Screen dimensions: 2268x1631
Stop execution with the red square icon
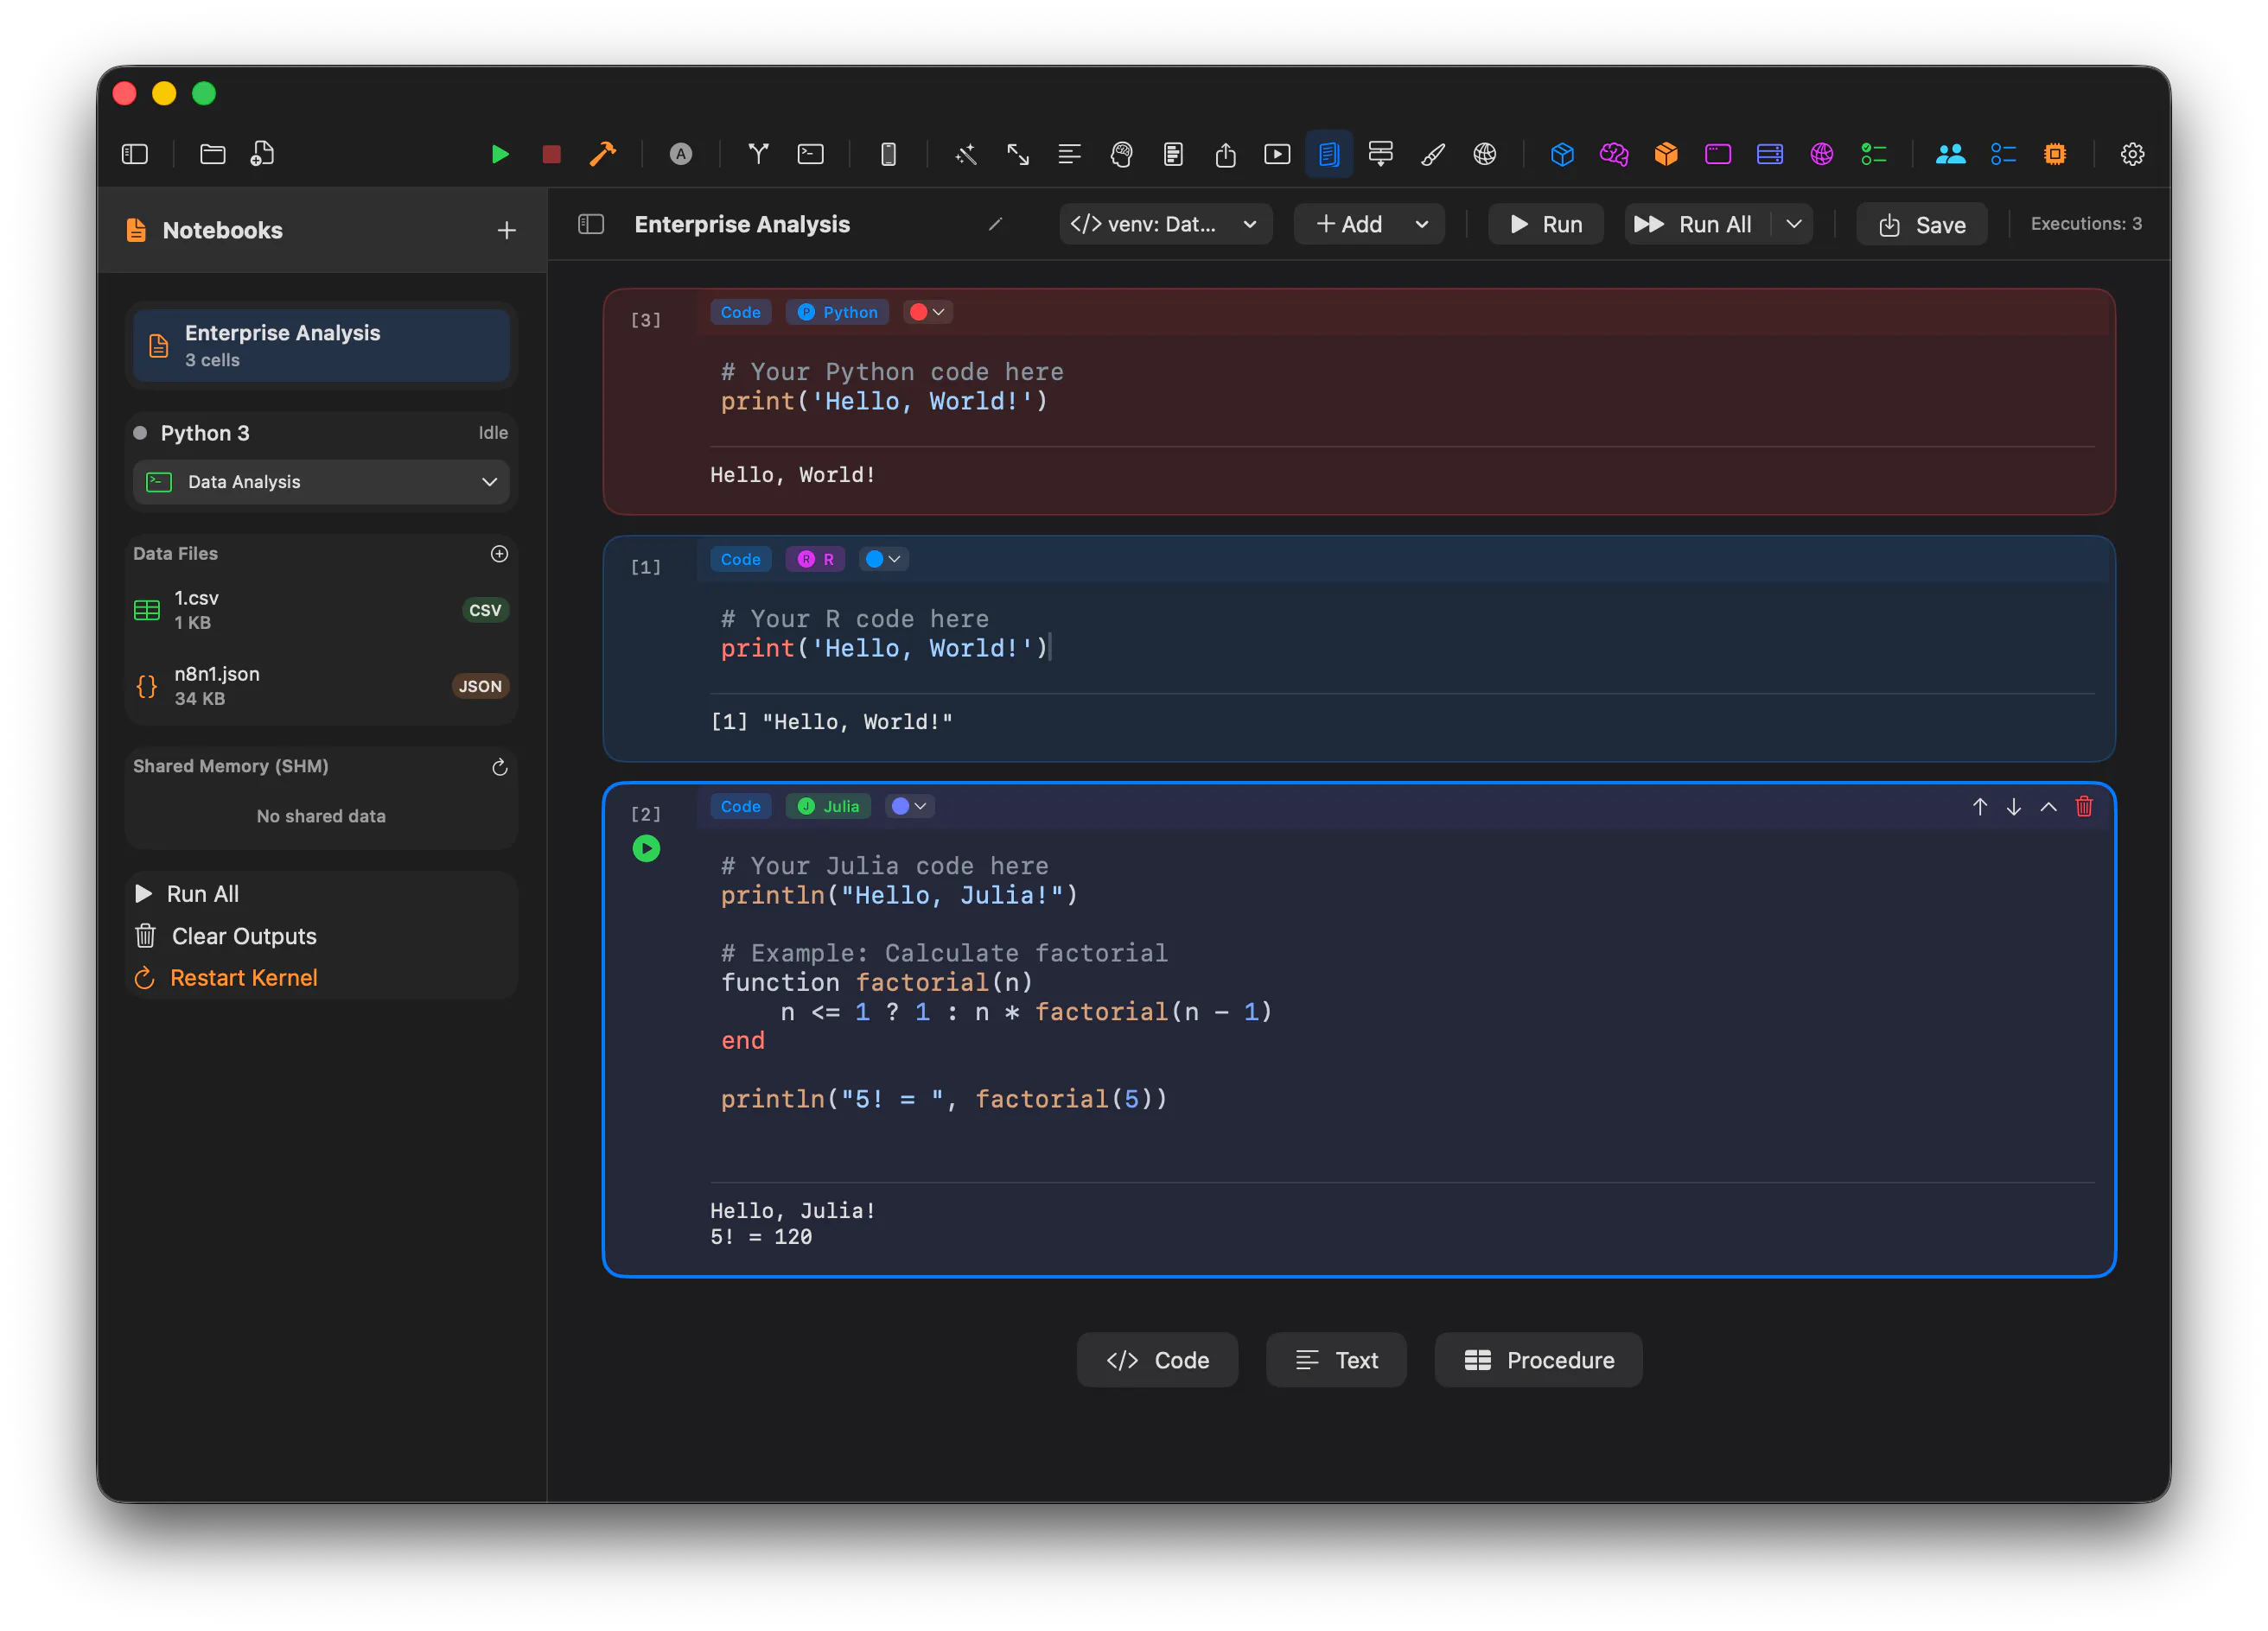pyautogui.click(x=551, y=154)
